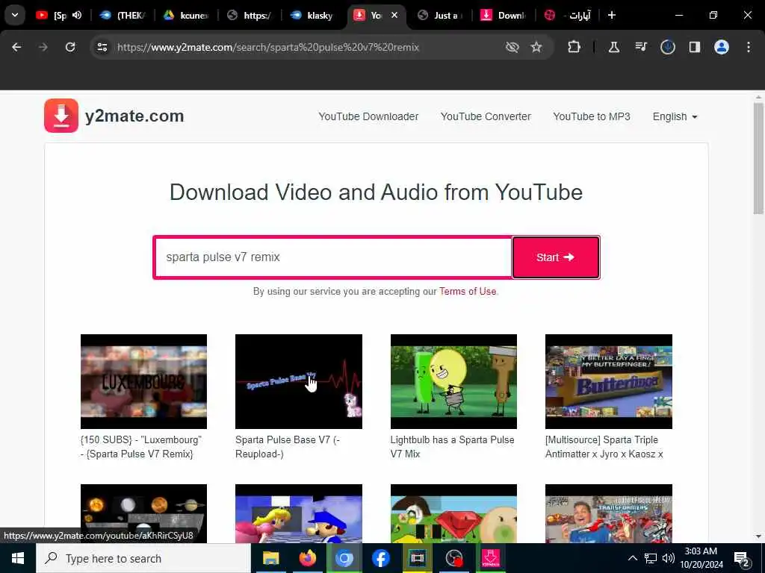Open Sparta Pulse Base V7 thumbnail
This screenshot has height=573, width=765.
(299, 381)
